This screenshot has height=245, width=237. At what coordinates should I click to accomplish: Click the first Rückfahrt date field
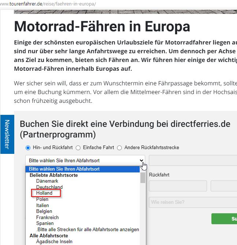tap(178, 186)
